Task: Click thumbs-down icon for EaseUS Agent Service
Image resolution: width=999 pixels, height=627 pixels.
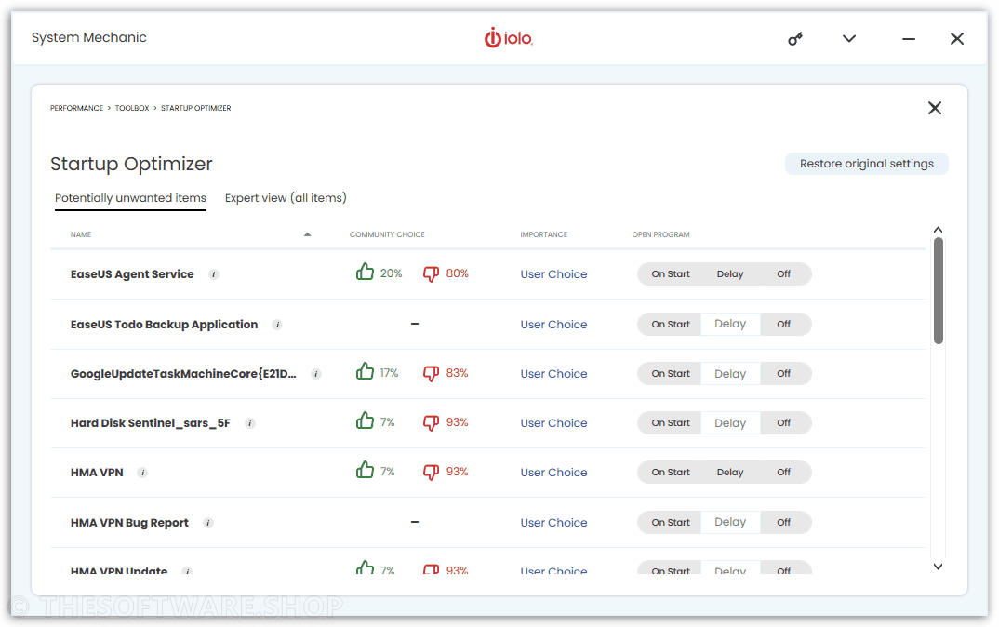Action: (x=432, y=274)
